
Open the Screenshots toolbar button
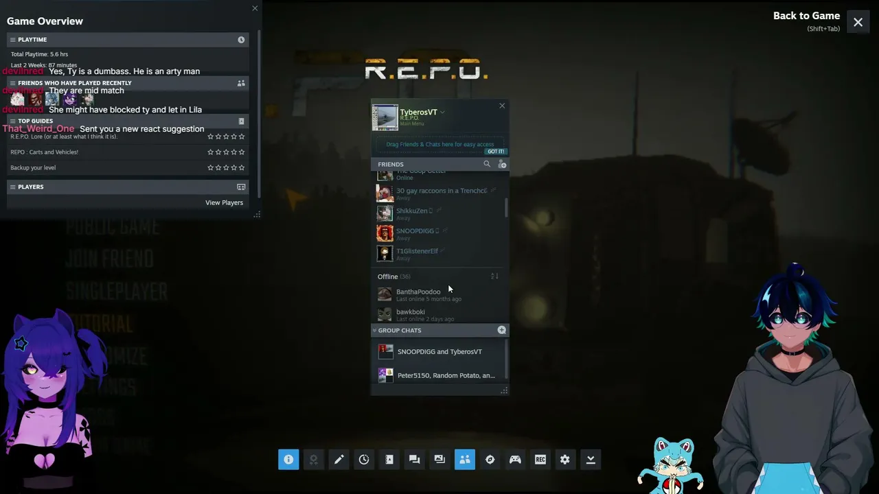[439, 460]
